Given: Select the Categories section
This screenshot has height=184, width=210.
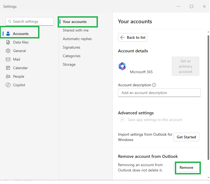Looking at the screenshot, I should point(72,56).
